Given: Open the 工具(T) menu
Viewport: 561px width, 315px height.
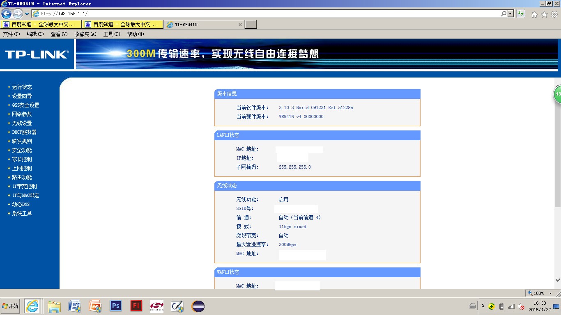Looking at the screenshot, I should tap(112, 34).
